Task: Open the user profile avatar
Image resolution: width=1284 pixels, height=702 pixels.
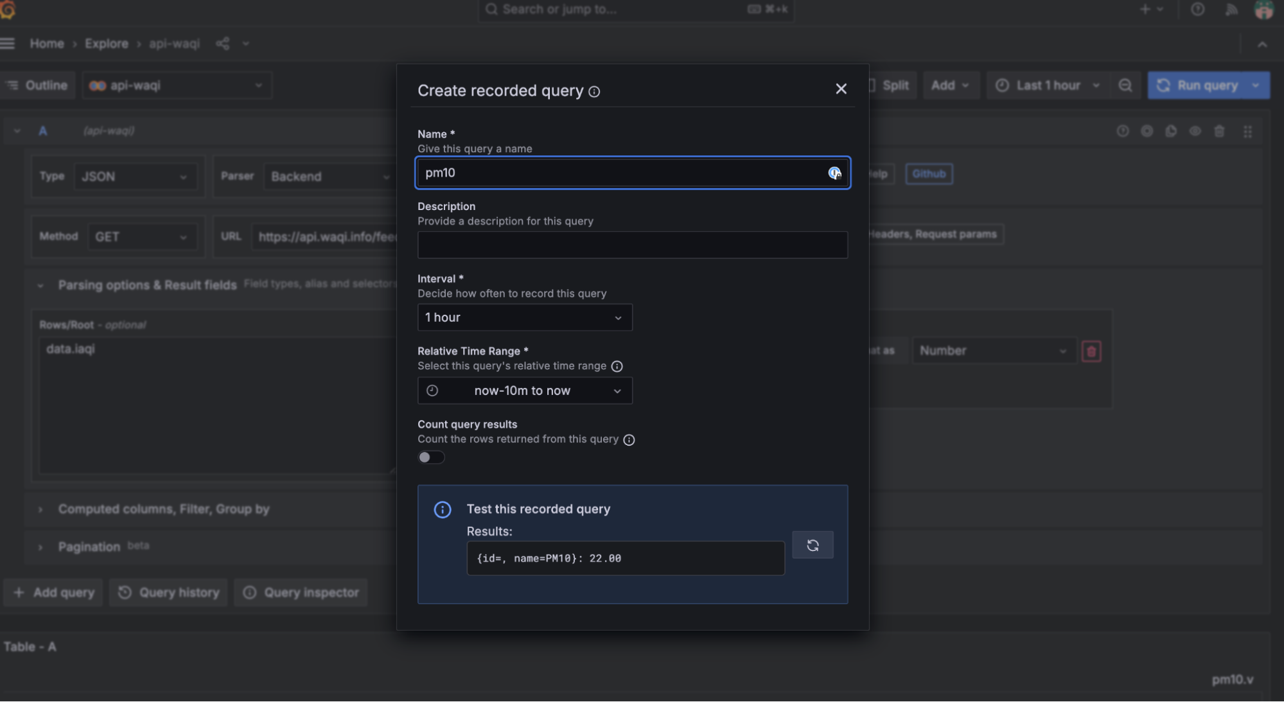Action: [1263, 9]
